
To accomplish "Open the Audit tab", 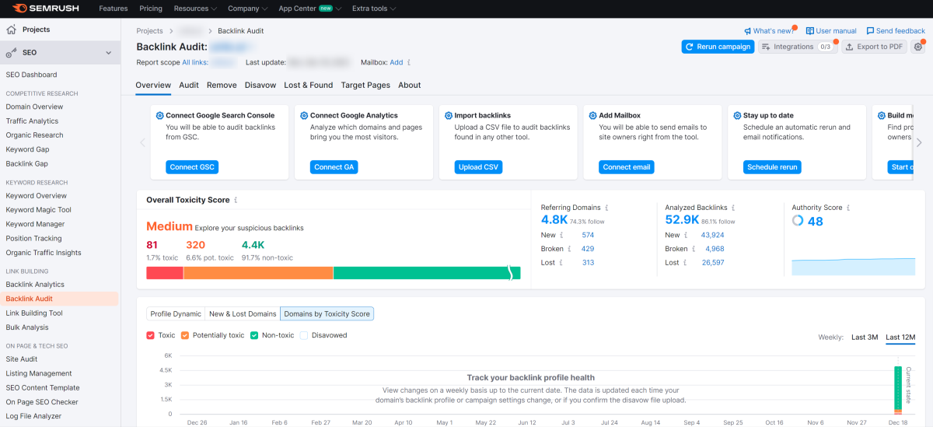I will (x=189, y=86).
